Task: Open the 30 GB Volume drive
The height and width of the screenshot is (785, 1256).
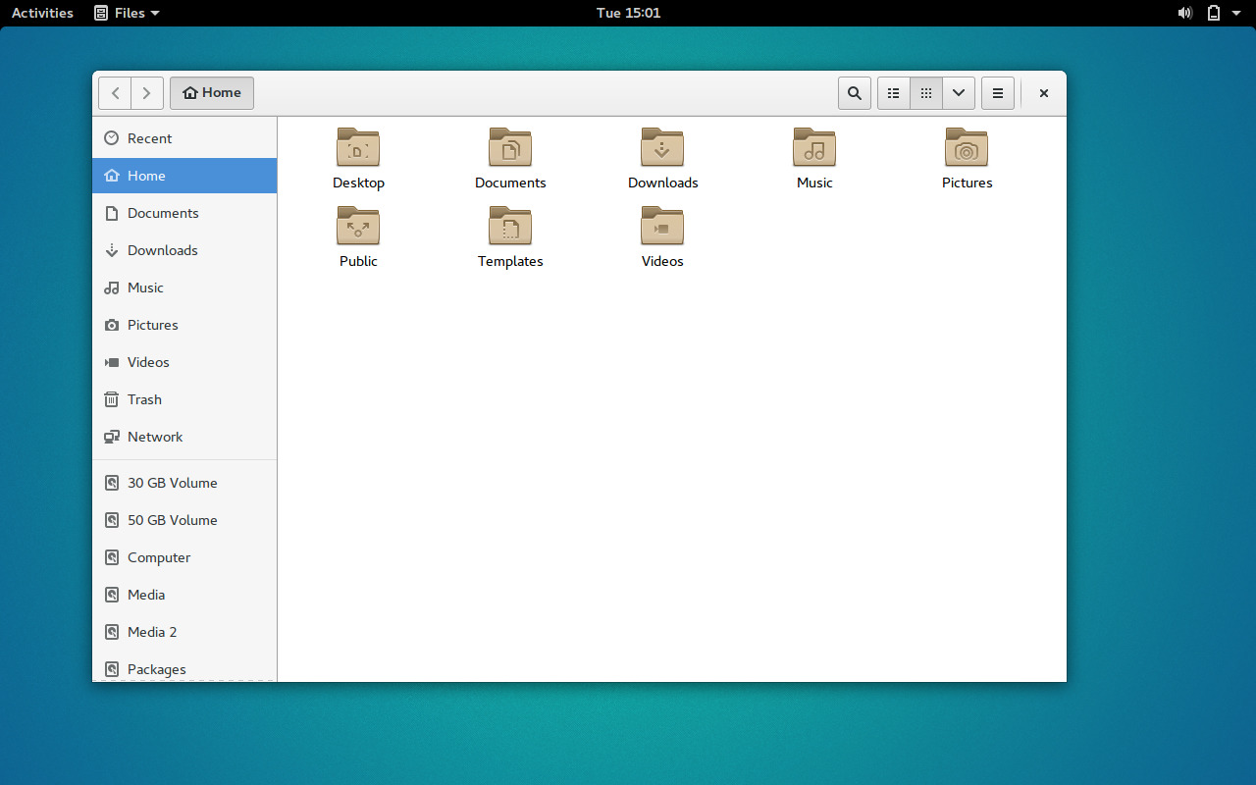Action: (172, 483)
